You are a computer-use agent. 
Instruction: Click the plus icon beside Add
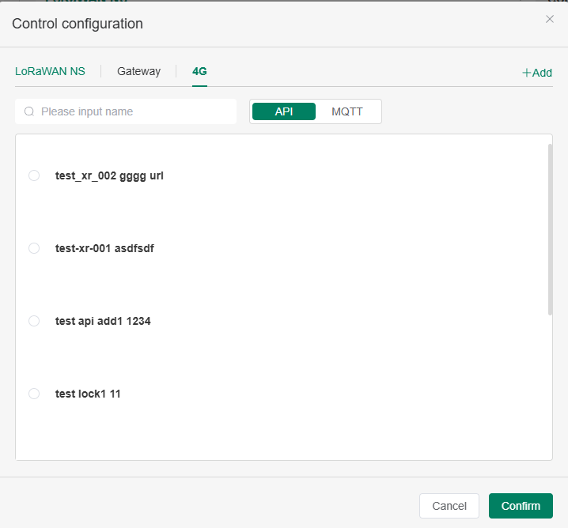(x=526, y=73)
